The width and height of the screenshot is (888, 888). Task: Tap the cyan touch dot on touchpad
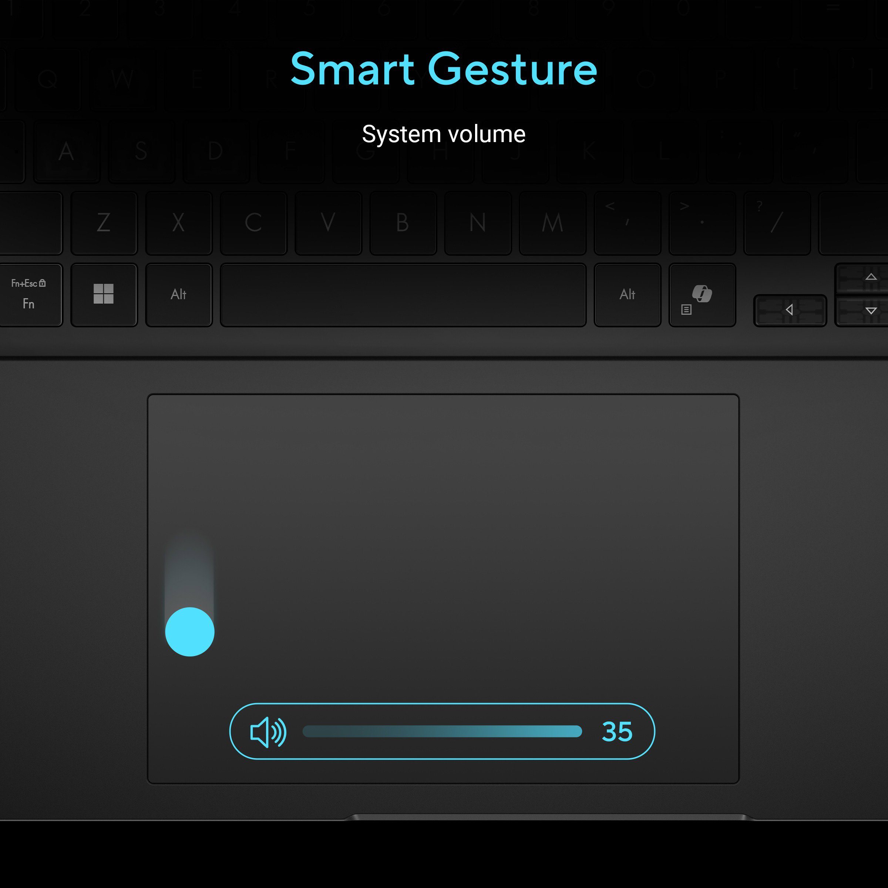coord(190,632)
